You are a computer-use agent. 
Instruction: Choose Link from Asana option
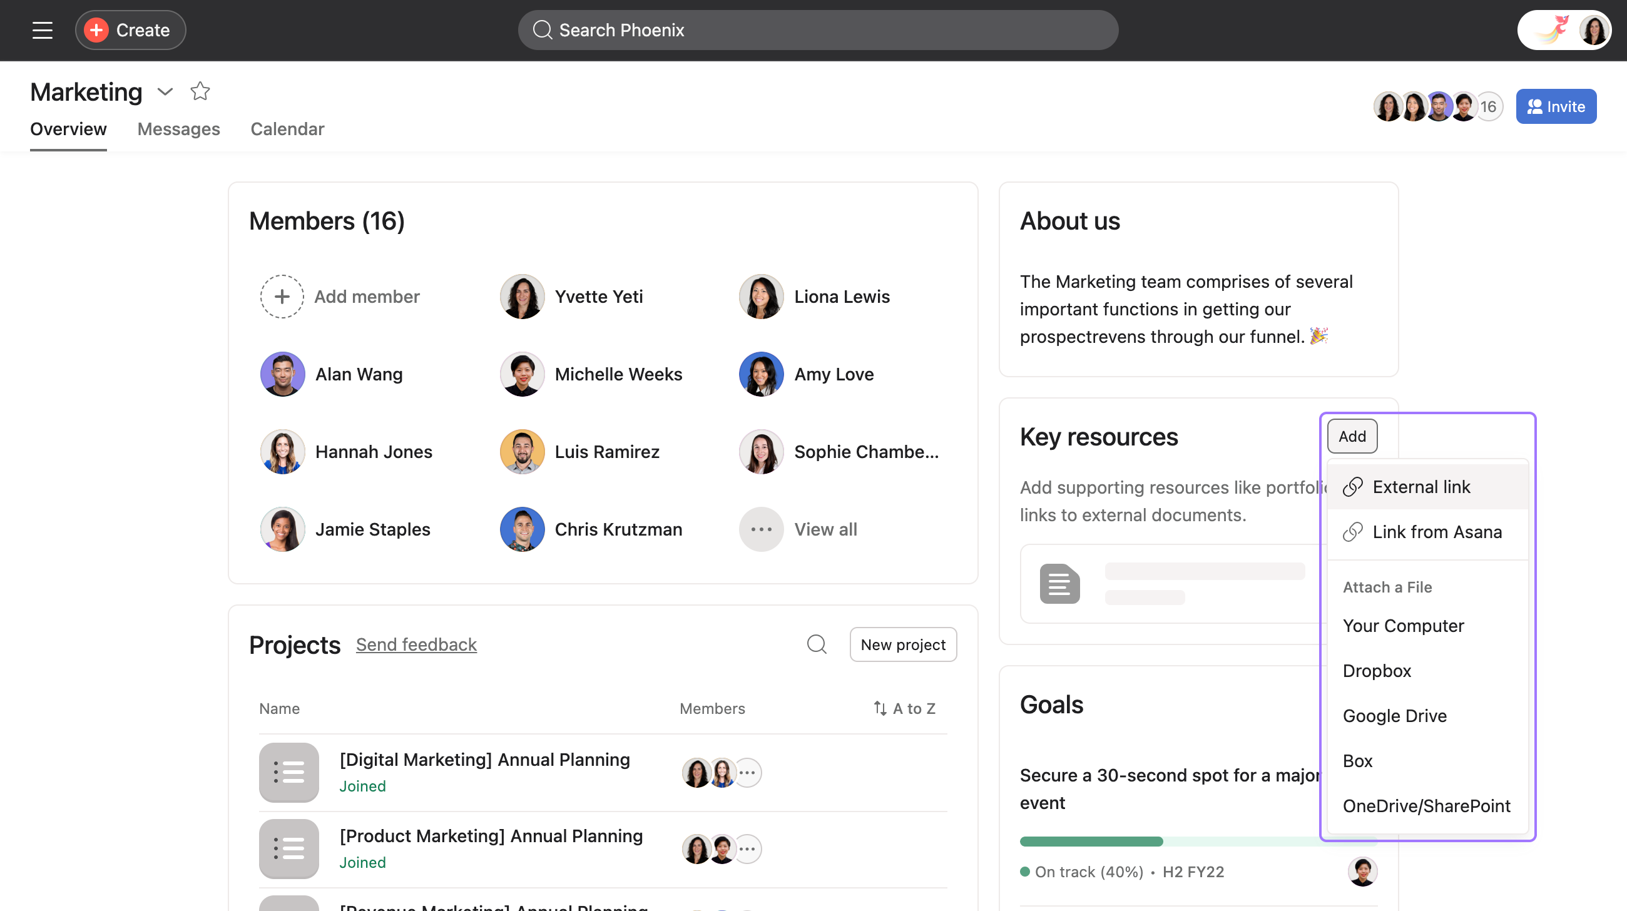pos(1436,532)
